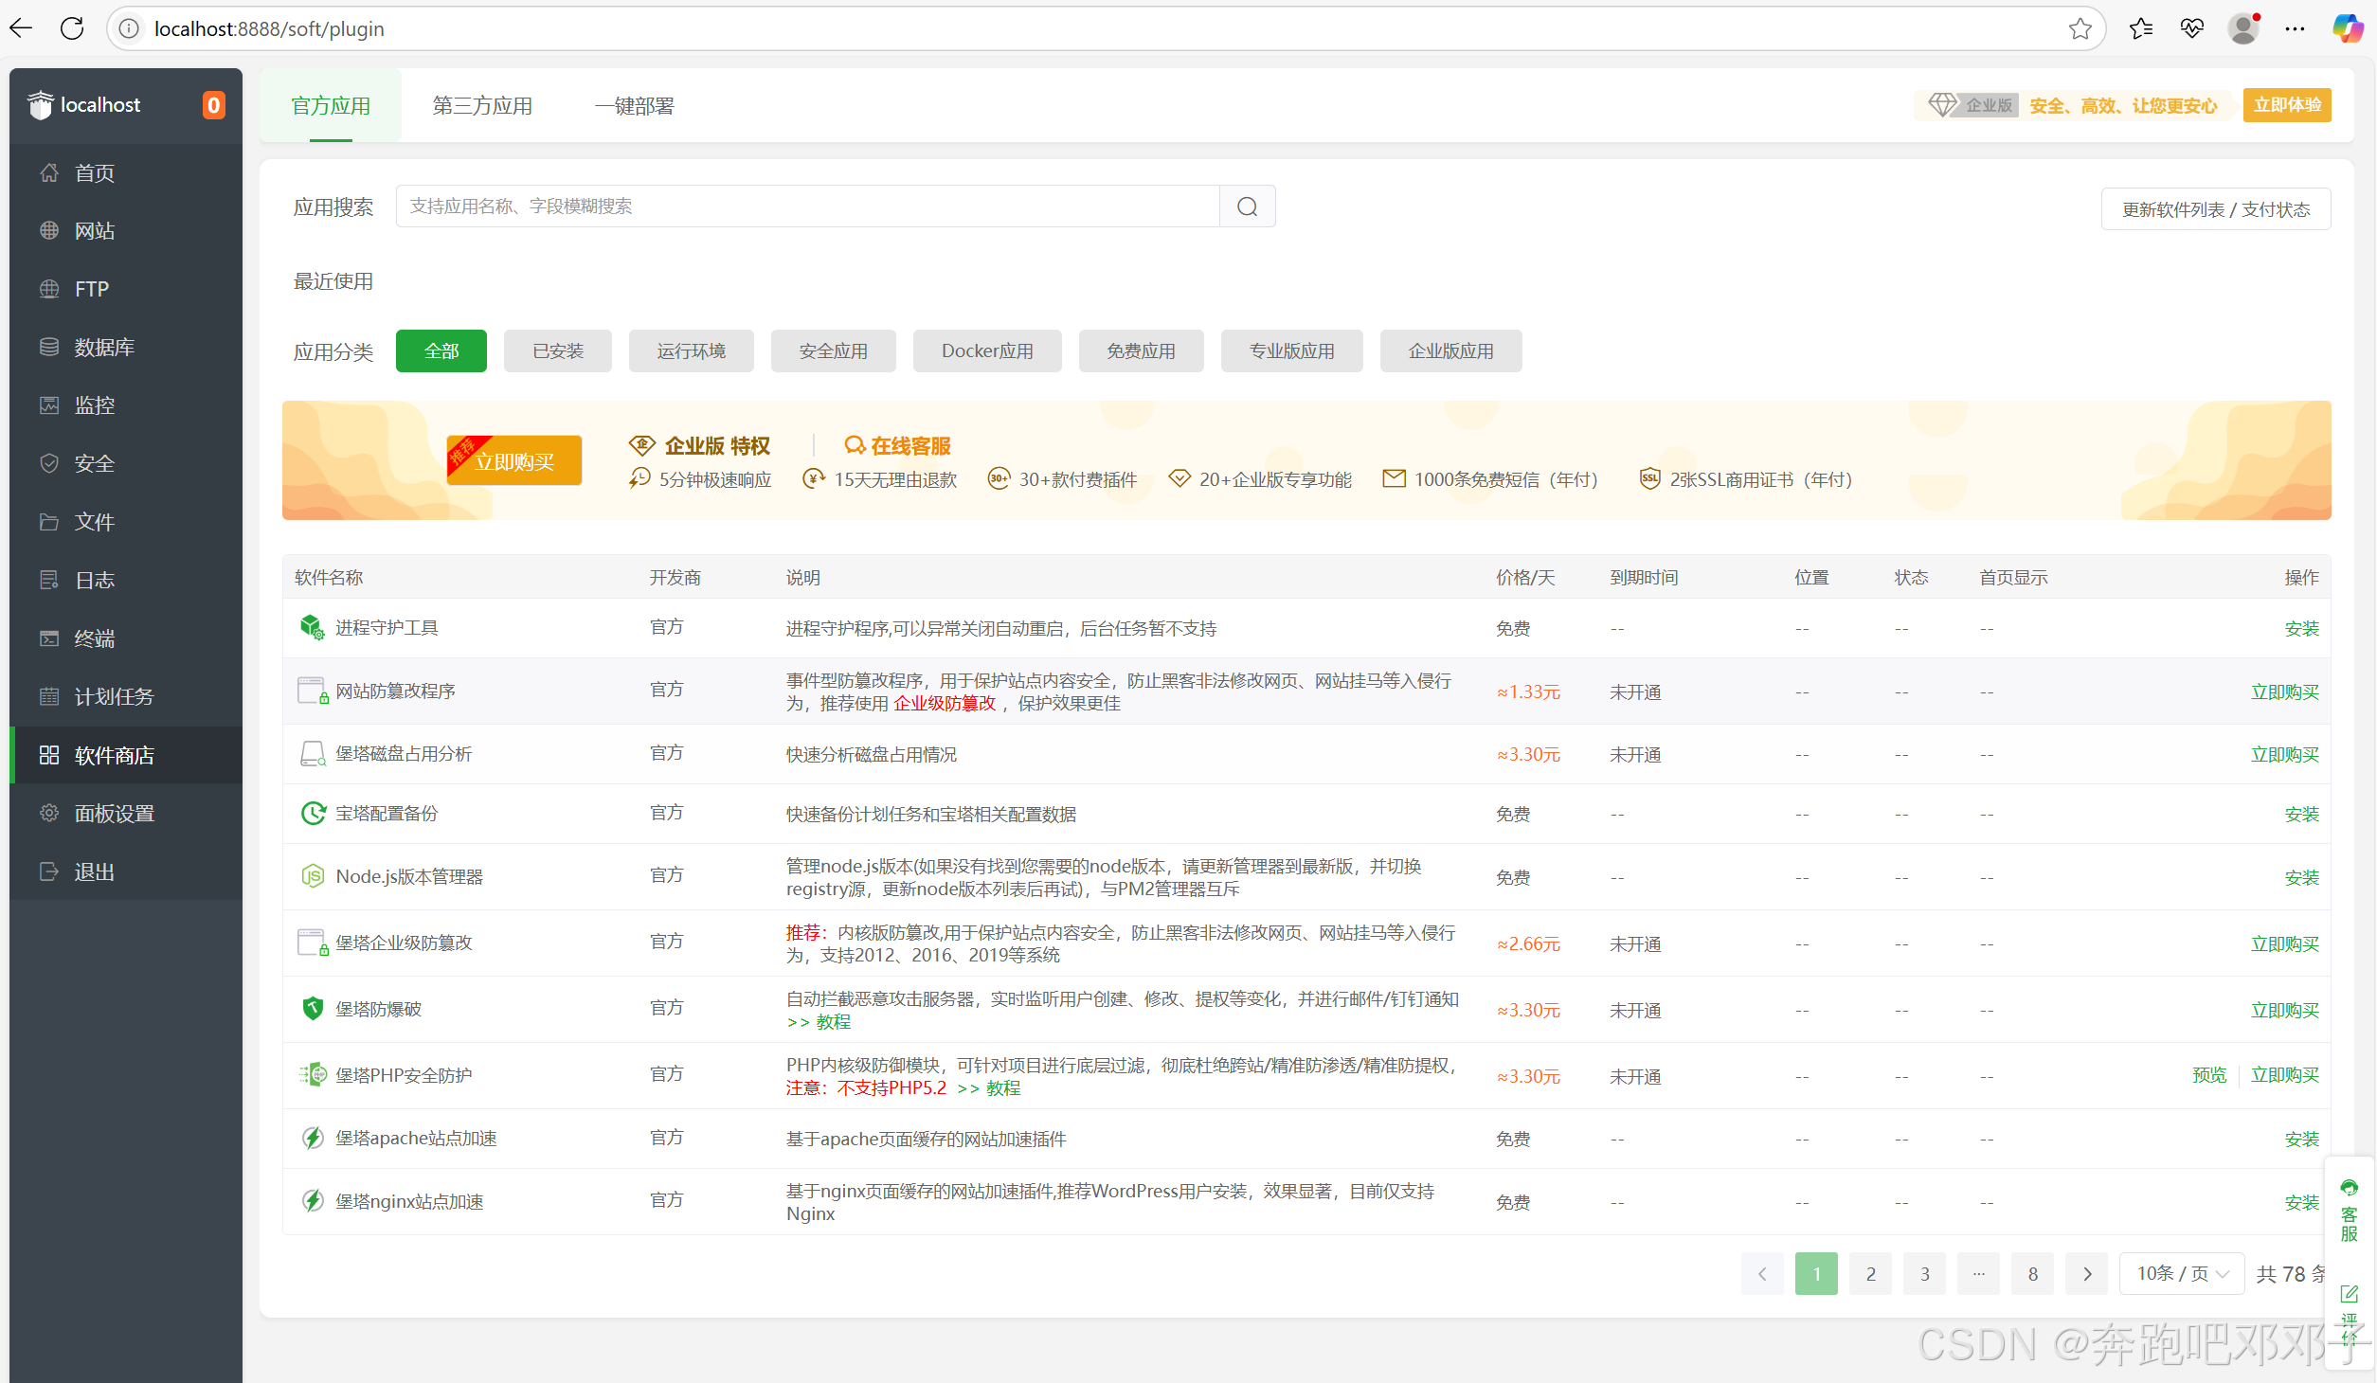This screenshot has height=1383, width=2377.
Task: Click 立即购买 for 堡塔磁盘占用分析
Action: [x=2285, y=754]
